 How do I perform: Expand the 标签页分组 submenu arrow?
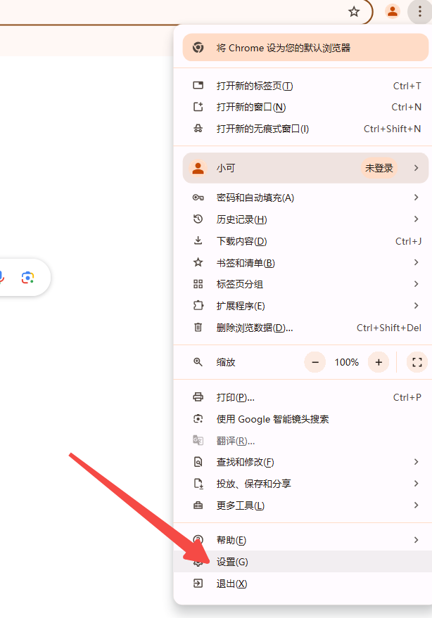point(417,284)
